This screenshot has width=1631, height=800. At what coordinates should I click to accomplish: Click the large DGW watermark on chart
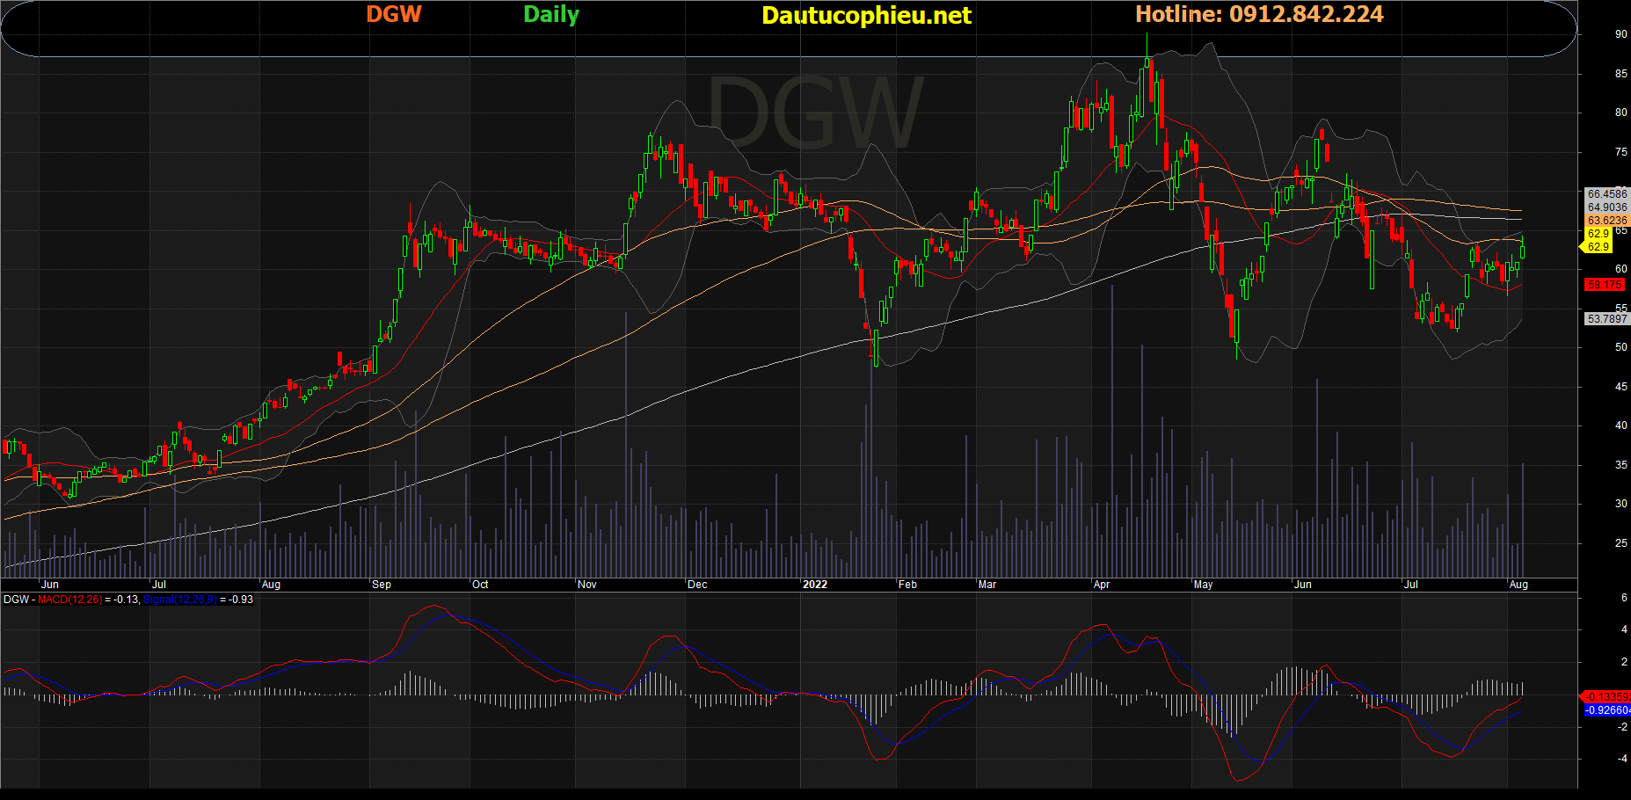click(x=815, y=114)
